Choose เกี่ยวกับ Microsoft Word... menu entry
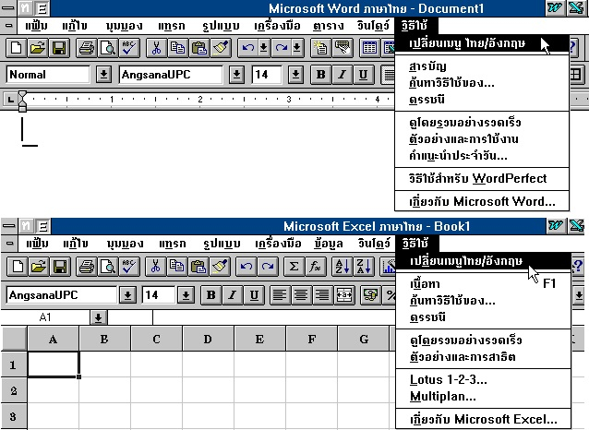The height and width of the screenshot is (430, 589). 482,201
